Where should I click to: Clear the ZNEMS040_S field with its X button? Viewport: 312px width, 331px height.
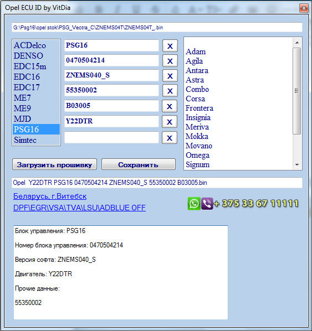[170, 76]
